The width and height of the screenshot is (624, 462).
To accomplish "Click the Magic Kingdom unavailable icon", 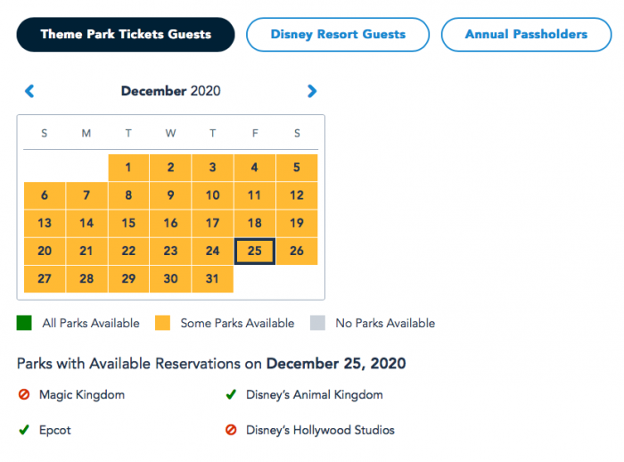I will [24, 394].
